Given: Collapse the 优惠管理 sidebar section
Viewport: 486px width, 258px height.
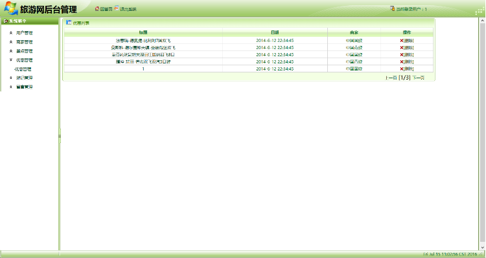Looking at the screenshot, I should pyautogui.click(x=24, y=60).
